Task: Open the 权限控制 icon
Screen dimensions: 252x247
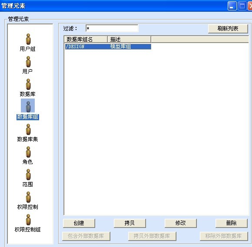Action: coord(28,197)
